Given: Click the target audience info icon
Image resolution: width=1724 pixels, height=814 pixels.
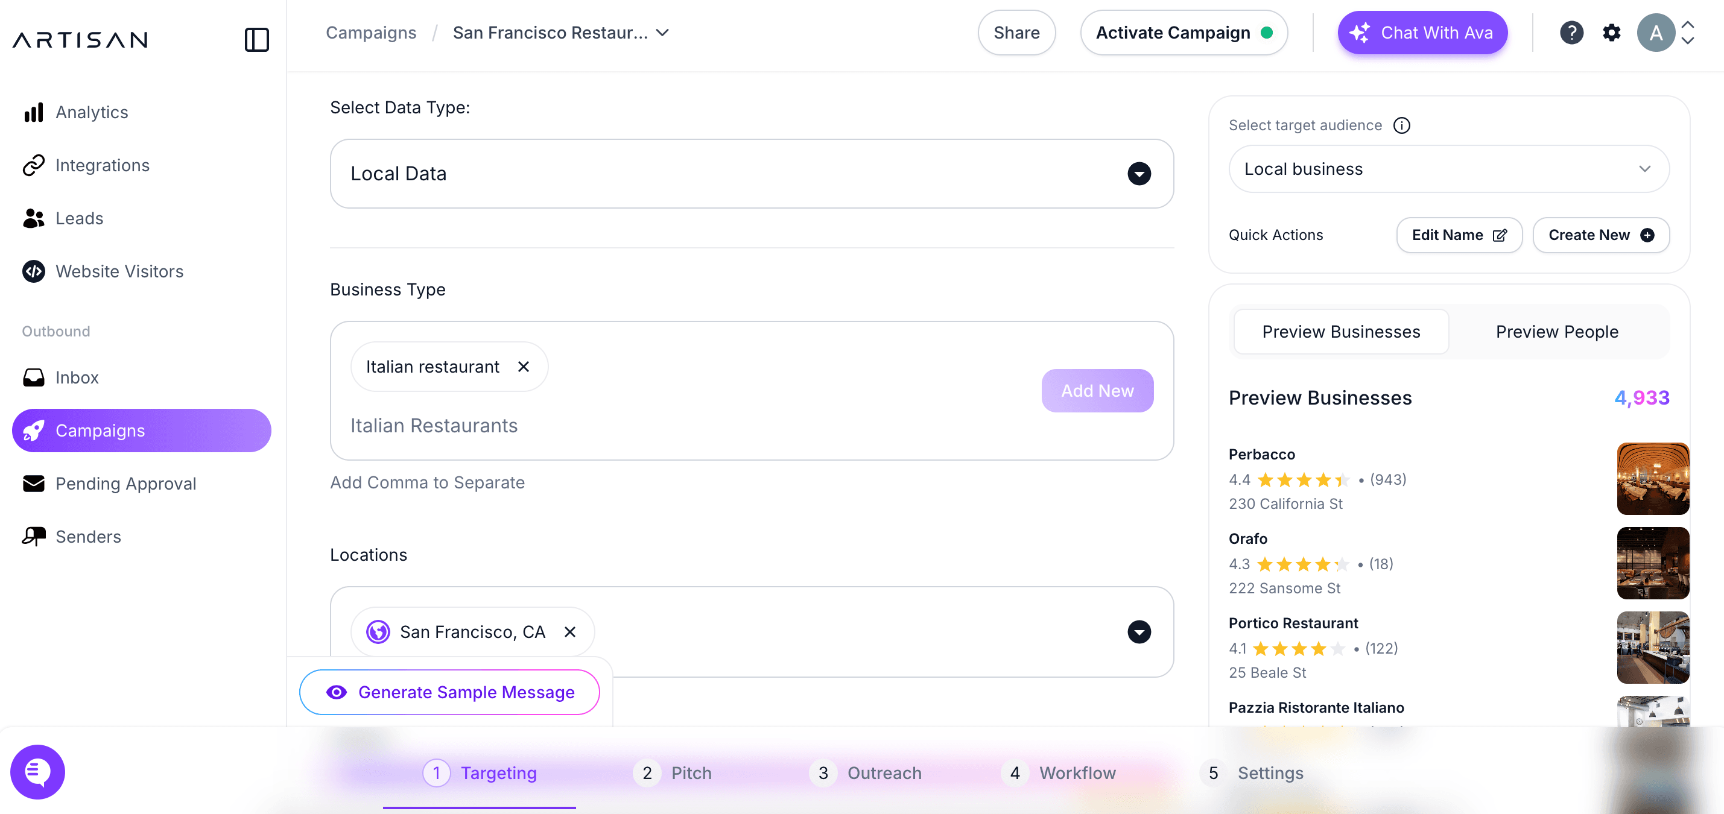Looking at the screenshot, I should click(1401, 126).
